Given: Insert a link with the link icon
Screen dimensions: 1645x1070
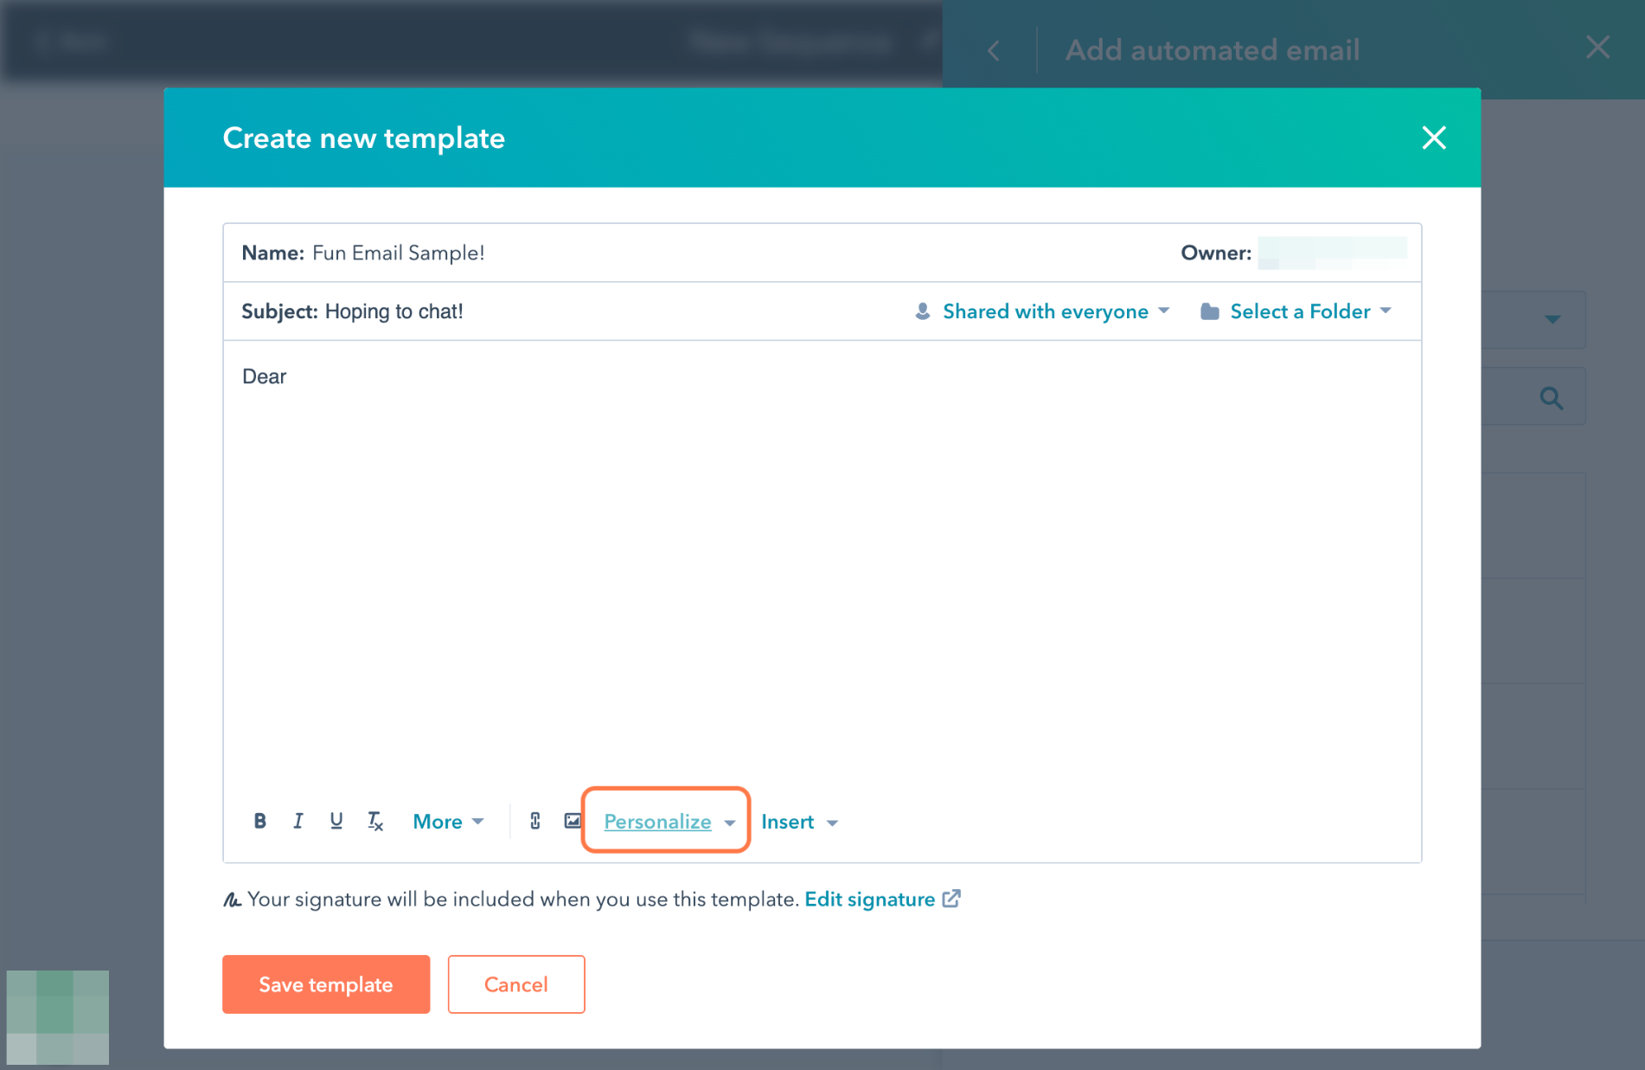Looking at the screenshot, I should click(535, 821).
